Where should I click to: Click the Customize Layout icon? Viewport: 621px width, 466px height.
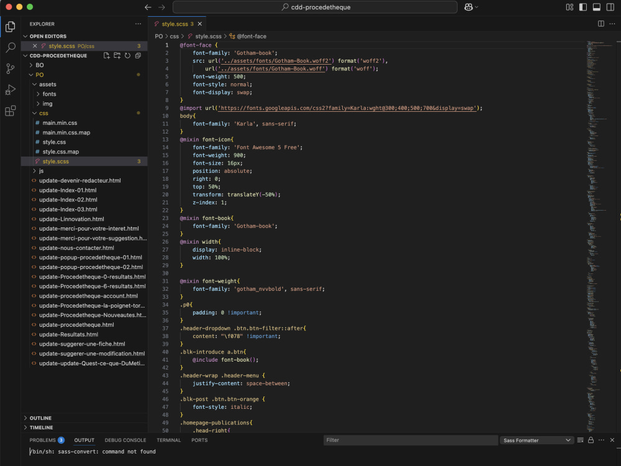(569, 7)
